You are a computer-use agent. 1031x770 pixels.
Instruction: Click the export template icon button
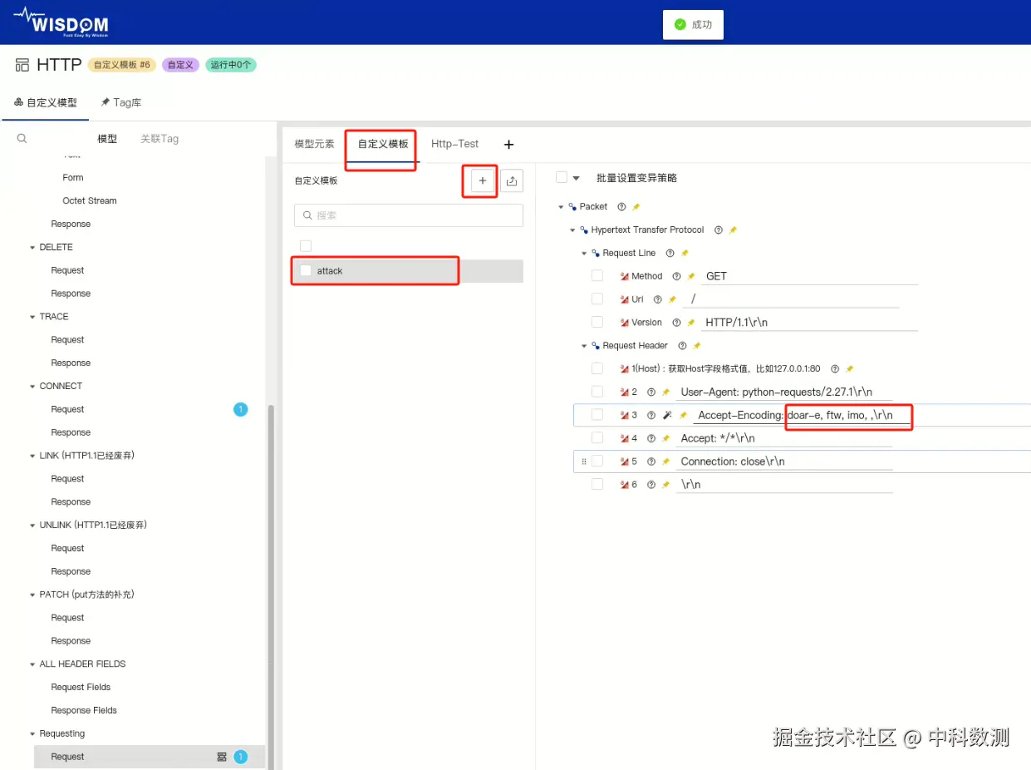pyautogui.click(x=512, y=180)
